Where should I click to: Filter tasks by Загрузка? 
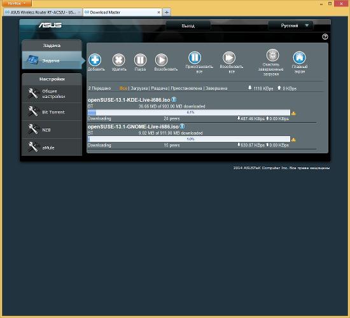point(139,88)
